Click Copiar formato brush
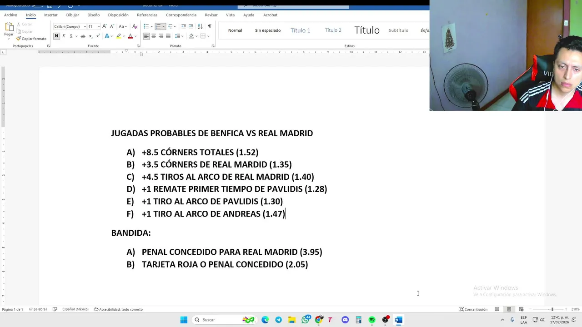This screenshot has height=327, width=582. pos(31,39)
